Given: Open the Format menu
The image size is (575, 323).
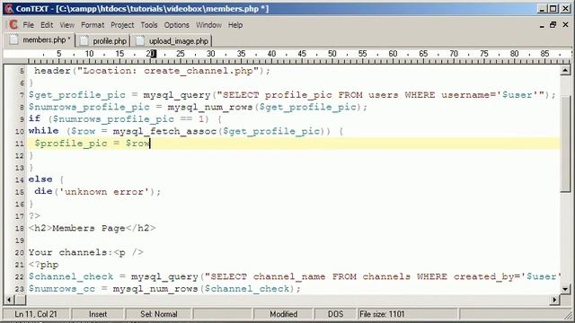Looking at the screenshot, I should coord(93,25).
